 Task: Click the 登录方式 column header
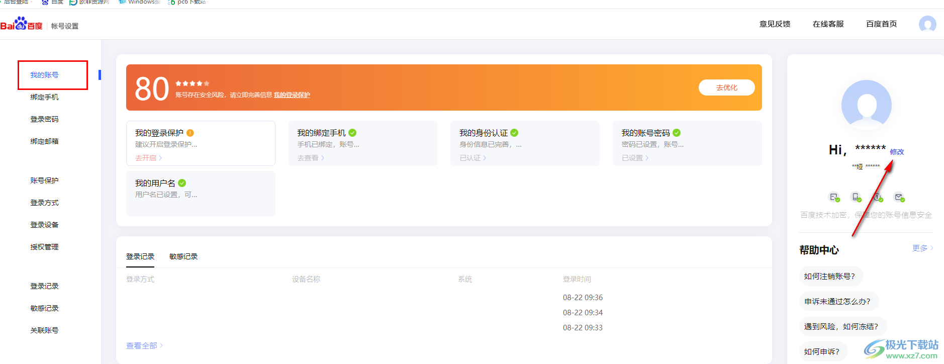pos(140,279)
